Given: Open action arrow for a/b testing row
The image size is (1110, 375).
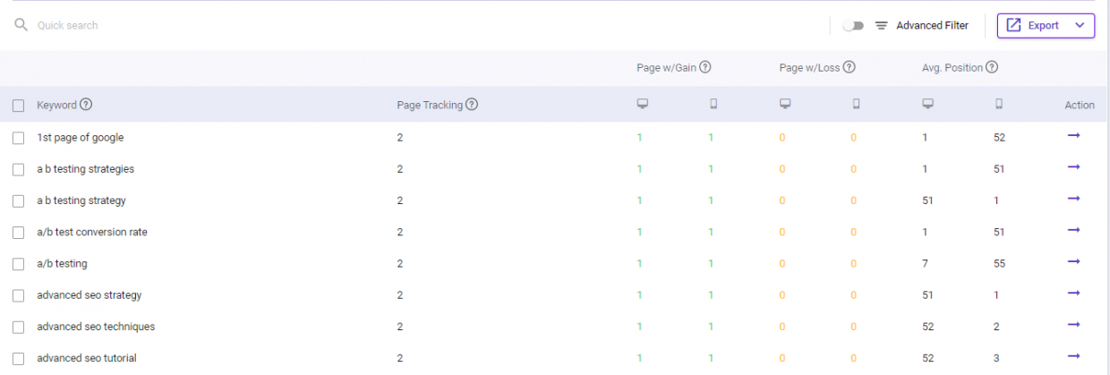Looking at the screenshot, I should pos(1074,262).
